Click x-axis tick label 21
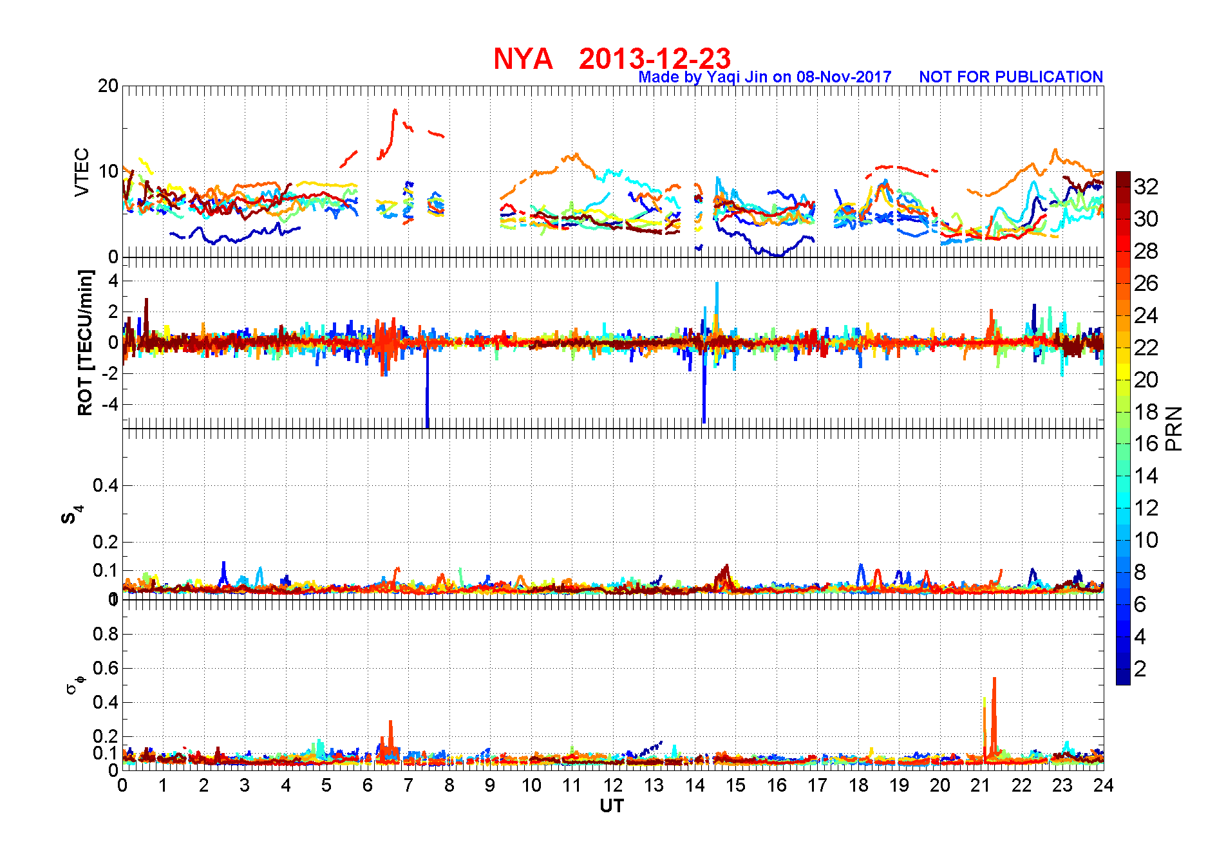 pyautogui.click(x=981, y=785)
